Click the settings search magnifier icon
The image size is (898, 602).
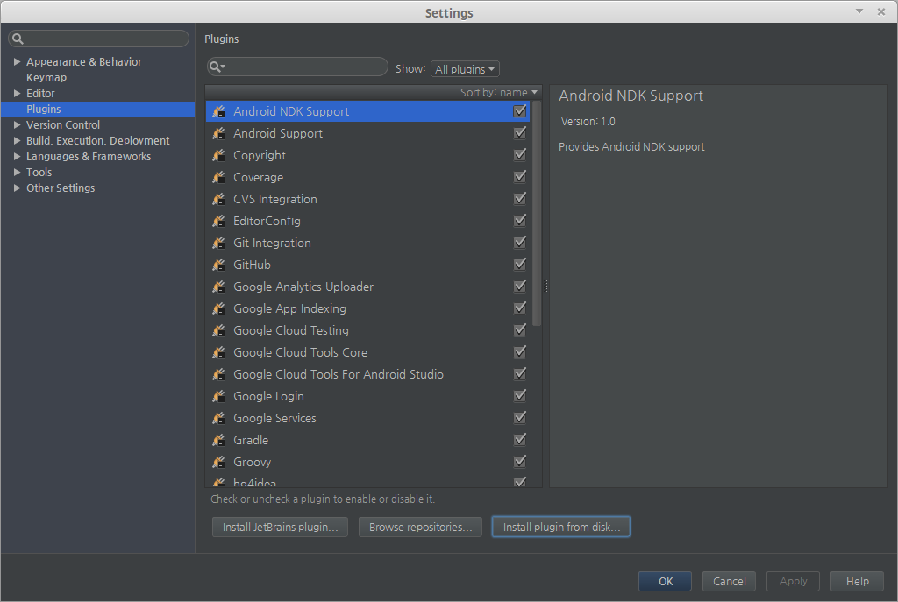18,39
